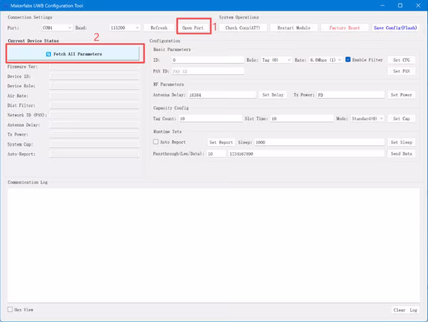Click the Network ID (PAN) status field
Viewport: 428px width, 322px height.
94,115
